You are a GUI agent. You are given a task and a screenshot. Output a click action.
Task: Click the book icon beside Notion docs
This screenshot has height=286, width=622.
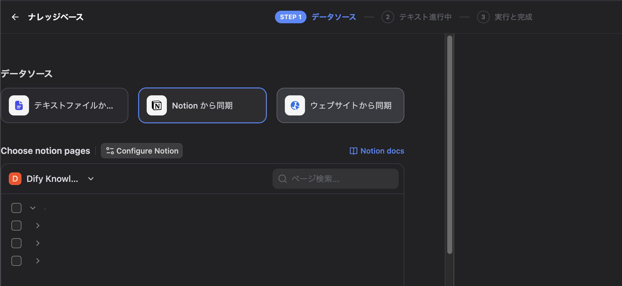[353, 151]
